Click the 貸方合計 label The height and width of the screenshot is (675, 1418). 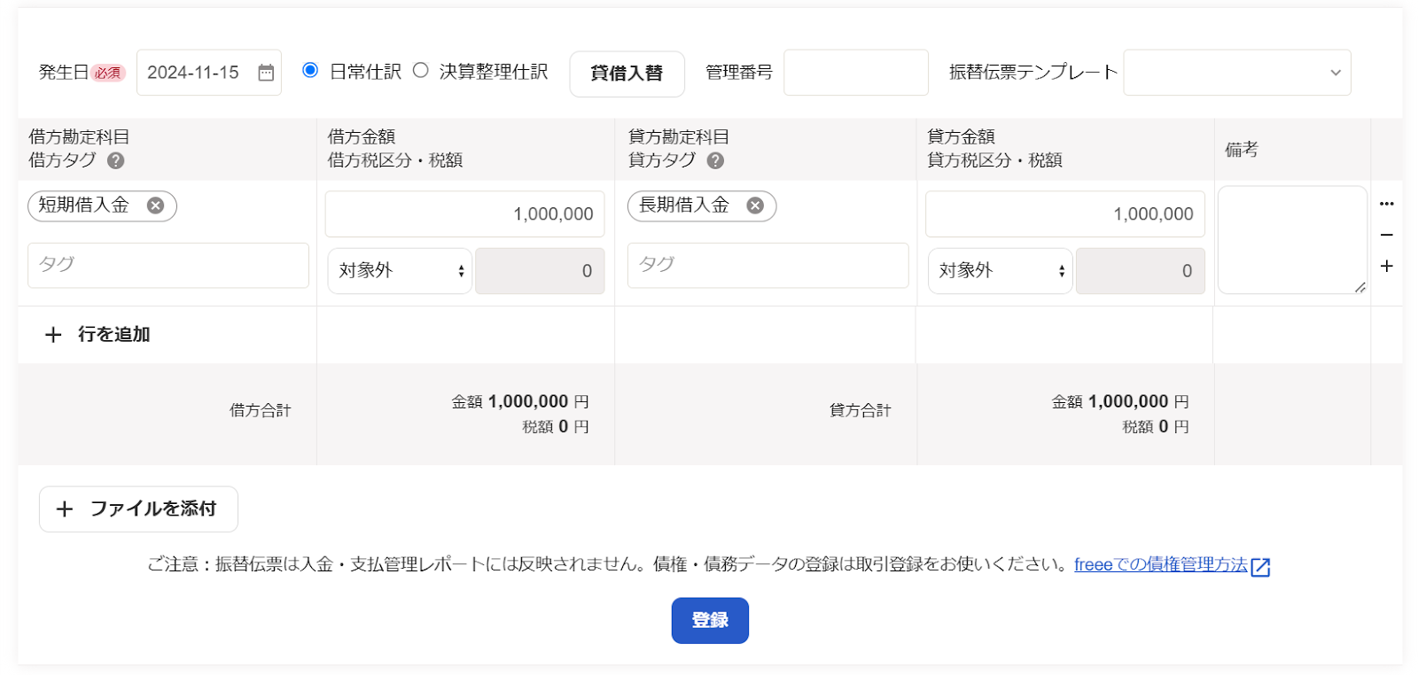tap(860, 410)
